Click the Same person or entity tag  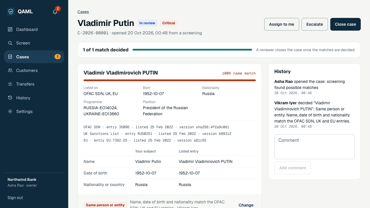tap(105, 205)
